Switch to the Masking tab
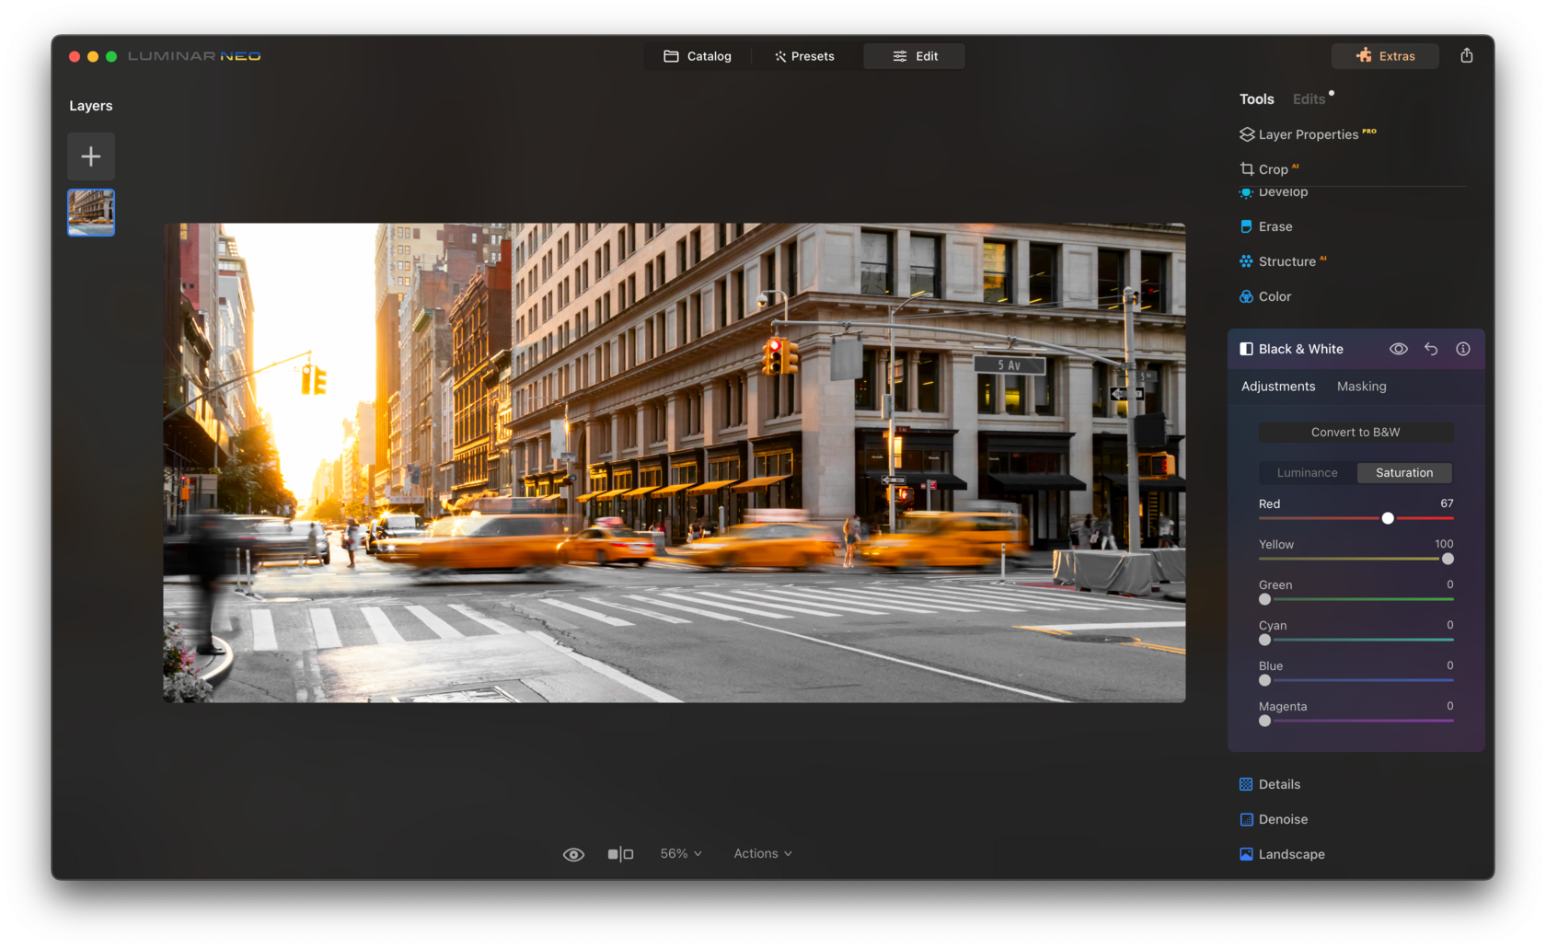Viewport: 1546px width, 948px height. coord(1361,387)
